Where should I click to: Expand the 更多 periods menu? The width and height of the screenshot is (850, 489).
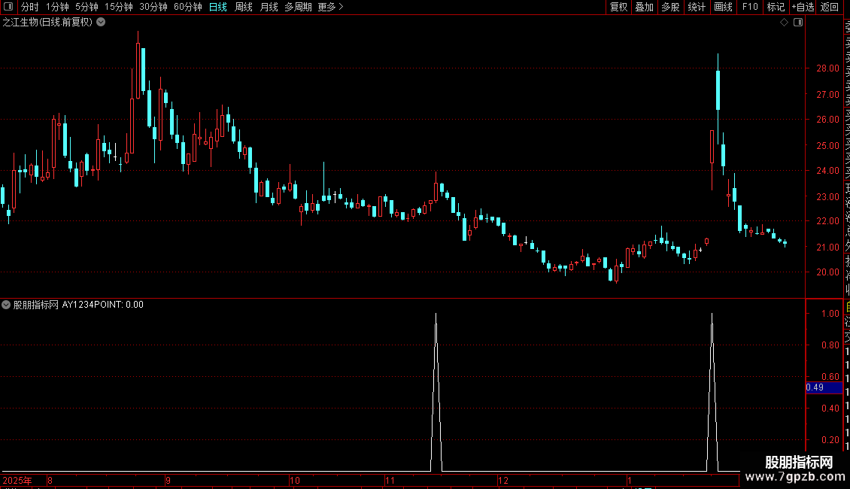(x=331, y=7)
